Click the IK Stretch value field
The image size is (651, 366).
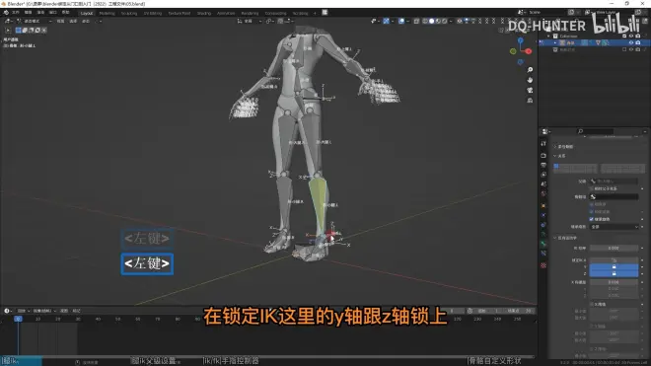(x=614, y=248)
